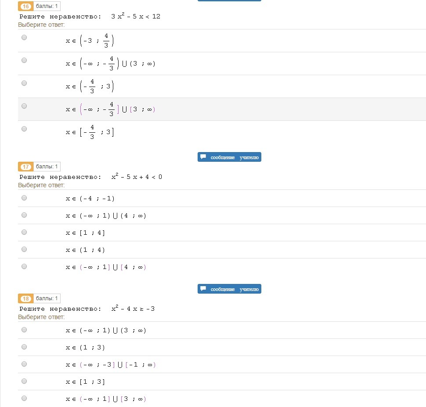
Task: Pick (-∞;-3]∪[-1;∞) in question 18
Action: [x=24, y=364]
